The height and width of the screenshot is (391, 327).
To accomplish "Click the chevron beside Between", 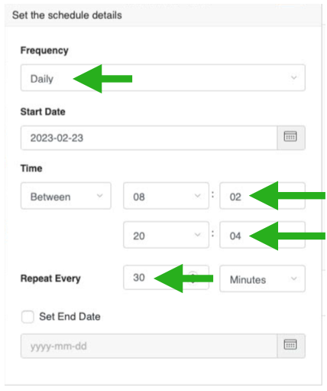I will tap(100, 196).
